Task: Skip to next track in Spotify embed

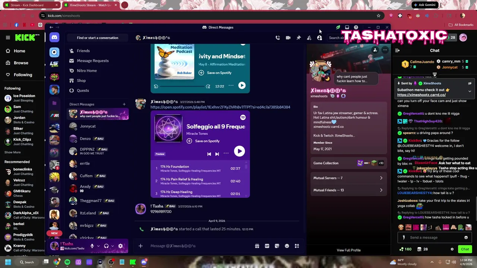Action: tap(217, 154)
